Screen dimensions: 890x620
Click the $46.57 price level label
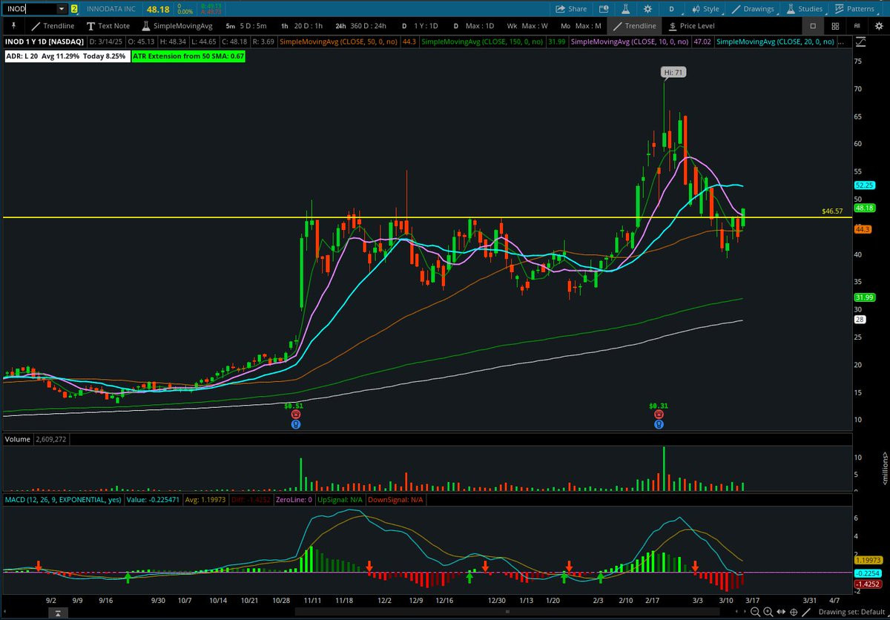click(833, 211)
